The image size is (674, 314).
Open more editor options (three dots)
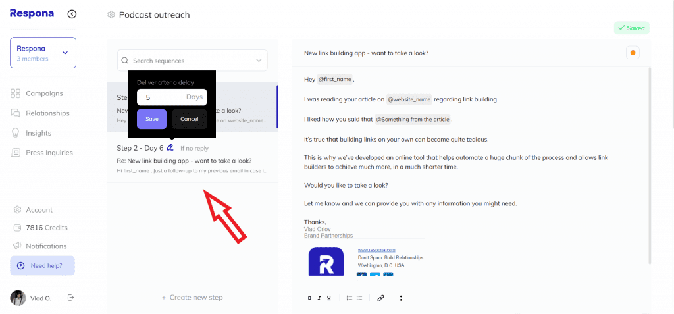pyautogui.click(x=401, y=298)
